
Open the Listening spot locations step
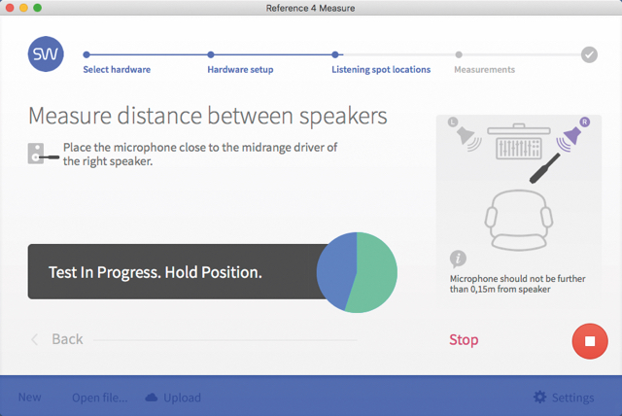pyautogui.click(x=381, y=69)
